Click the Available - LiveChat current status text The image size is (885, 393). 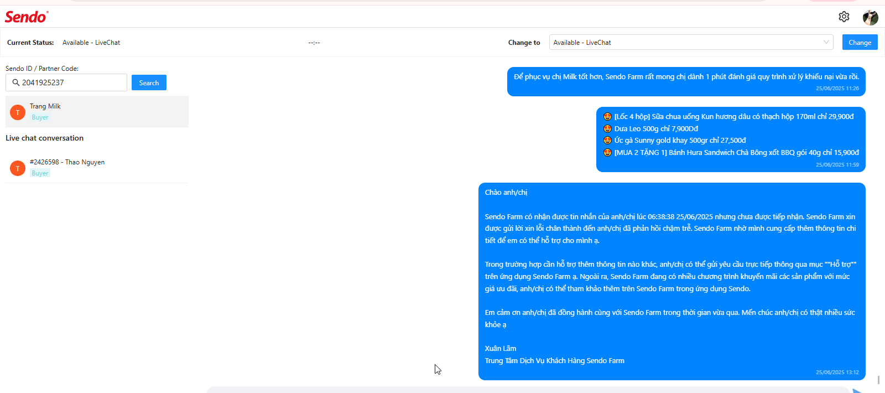point(91,43)
